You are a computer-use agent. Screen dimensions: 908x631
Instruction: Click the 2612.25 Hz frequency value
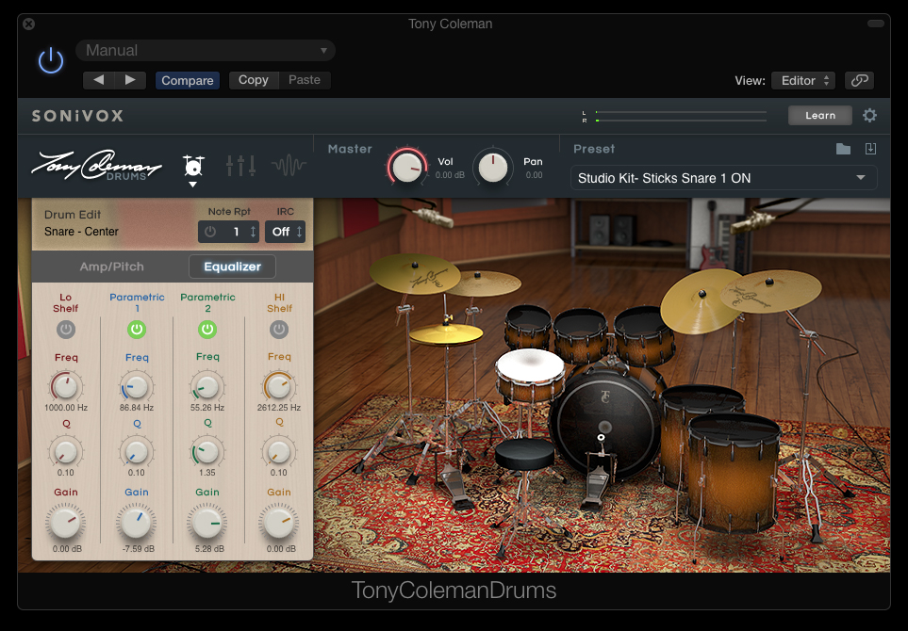(x=279, y=408)
